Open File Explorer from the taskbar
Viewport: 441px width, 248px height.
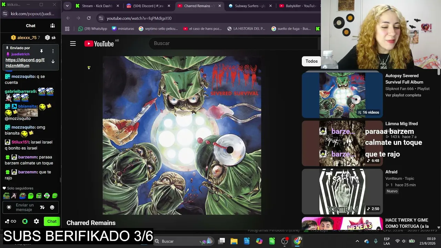coord(234,241)
